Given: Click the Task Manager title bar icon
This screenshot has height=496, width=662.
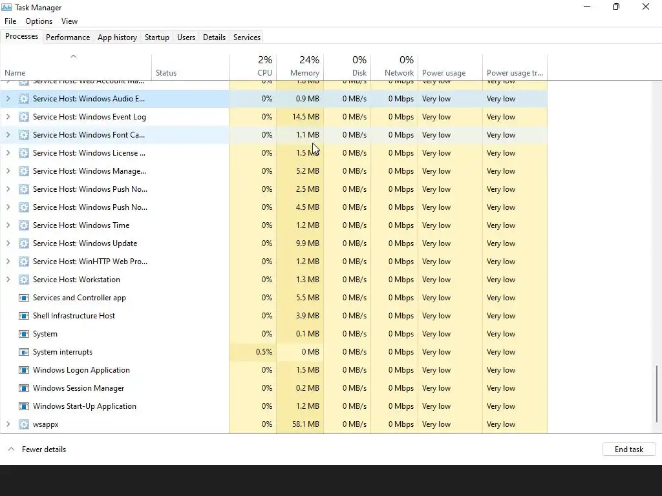Looking at the screenshot, I should 6,7.
